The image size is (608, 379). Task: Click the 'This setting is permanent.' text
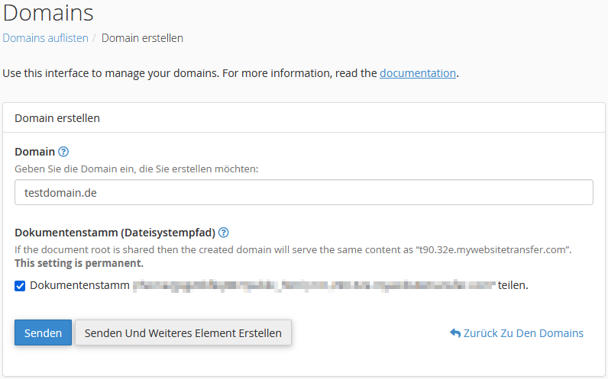79,263
